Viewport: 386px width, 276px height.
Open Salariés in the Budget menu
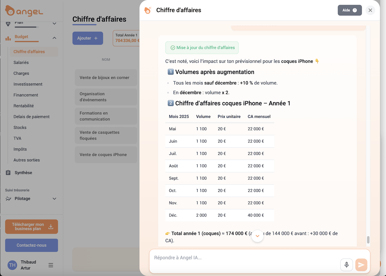pyautogui.click(x=21, y=62)
